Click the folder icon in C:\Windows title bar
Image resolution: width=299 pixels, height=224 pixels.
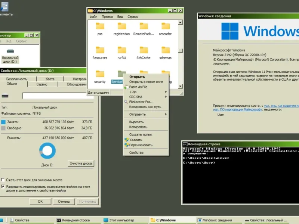tap(90, 11)
